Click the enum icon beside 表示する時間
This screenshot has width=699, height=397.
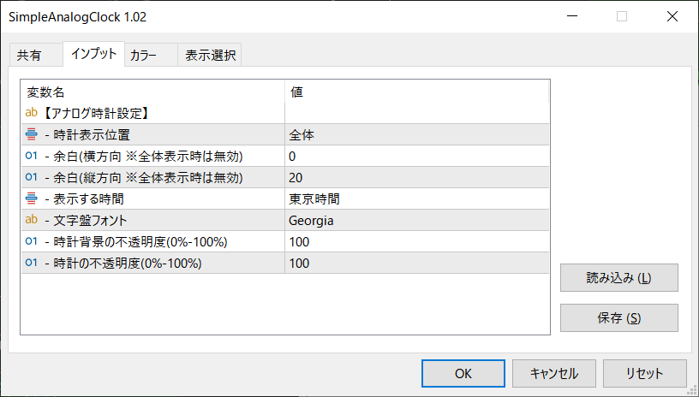[32, 198]
